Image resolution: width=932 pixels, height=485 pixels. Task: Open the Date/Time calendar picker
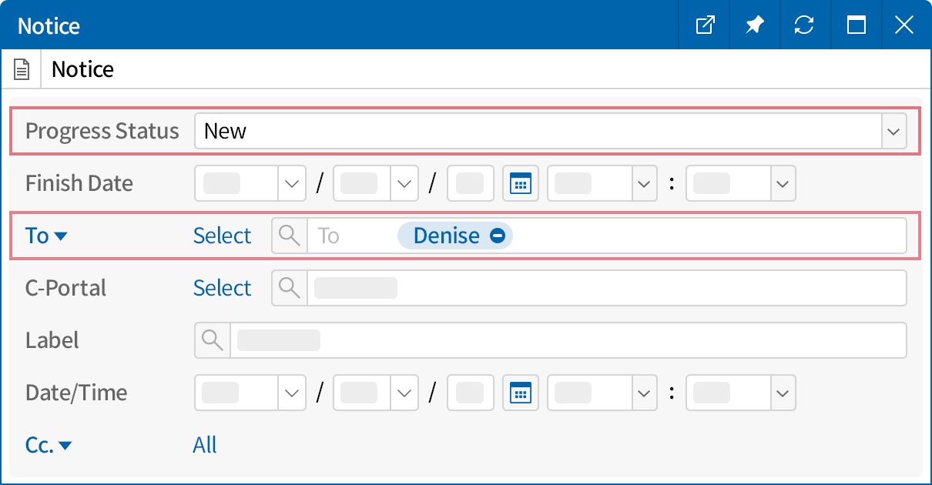(x=521, y=393)
